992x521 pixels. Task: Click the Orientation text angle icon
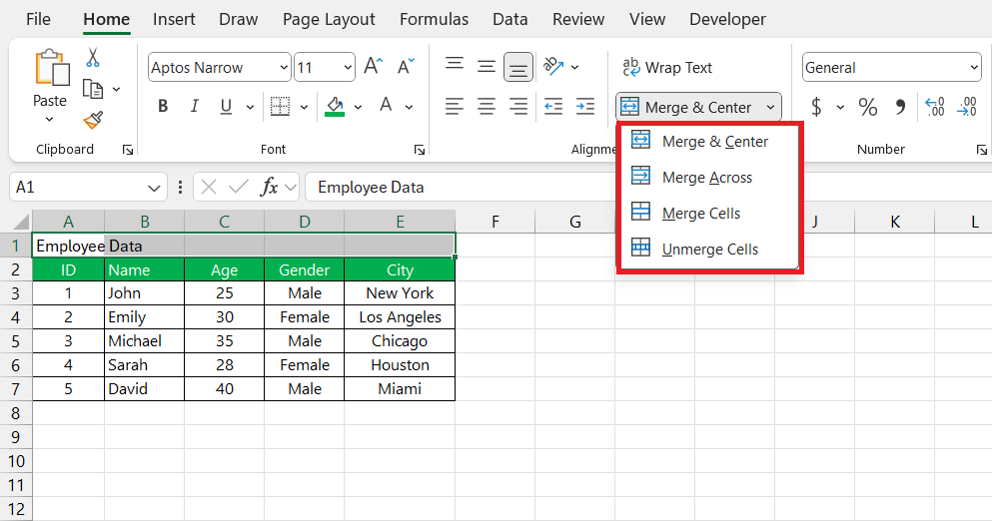(553, 66)
